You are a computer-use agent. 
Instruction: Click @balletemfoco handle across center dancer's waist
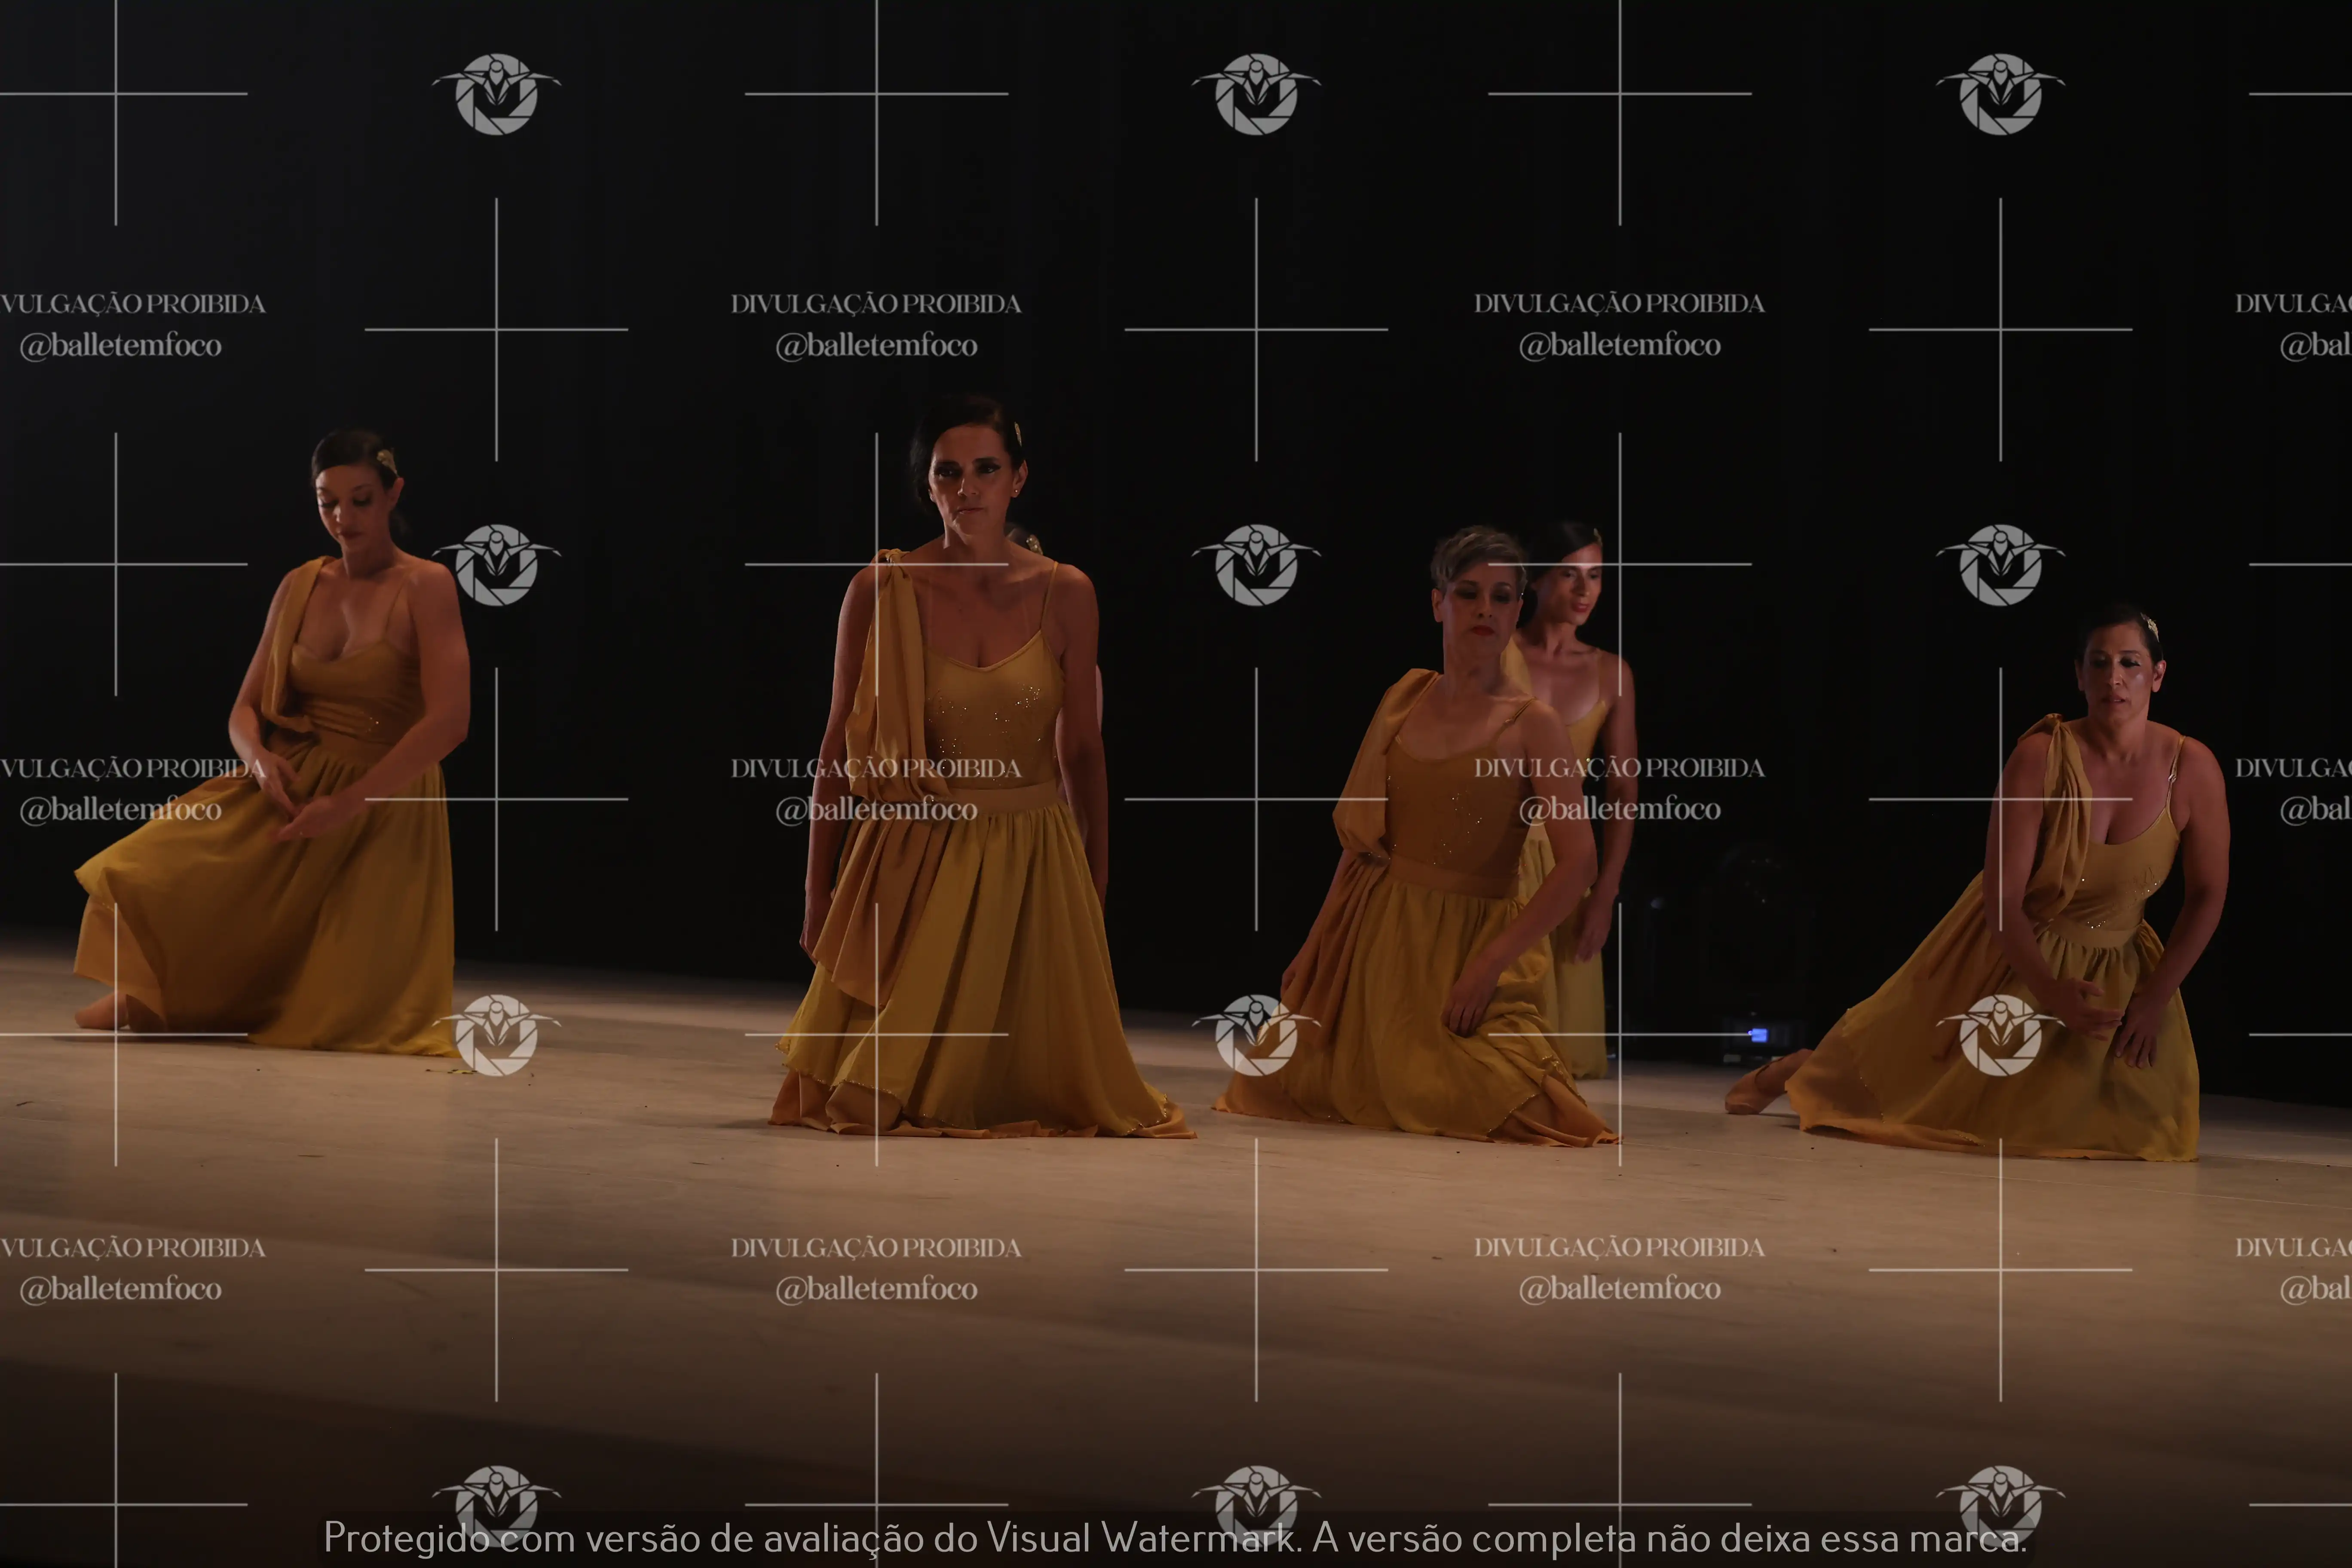[876, 809]
